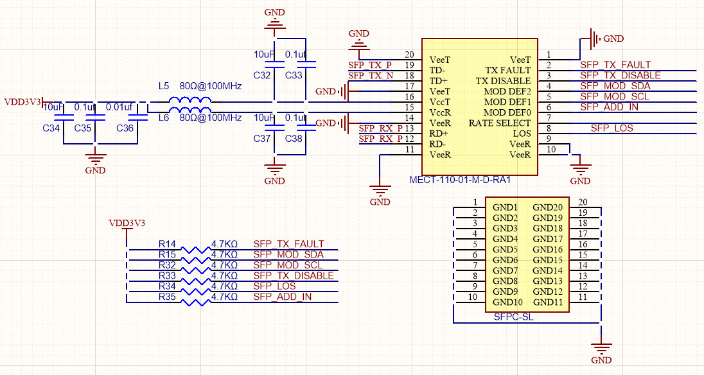
Task: Select capacitor C37 symbol
Action: 274,128
